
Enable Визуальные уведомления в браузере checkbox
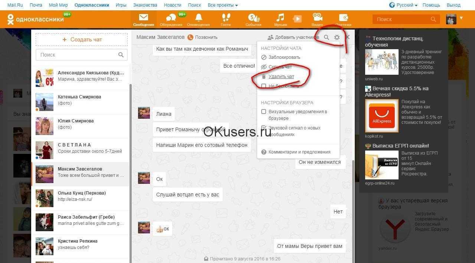(x=264, y=111)
